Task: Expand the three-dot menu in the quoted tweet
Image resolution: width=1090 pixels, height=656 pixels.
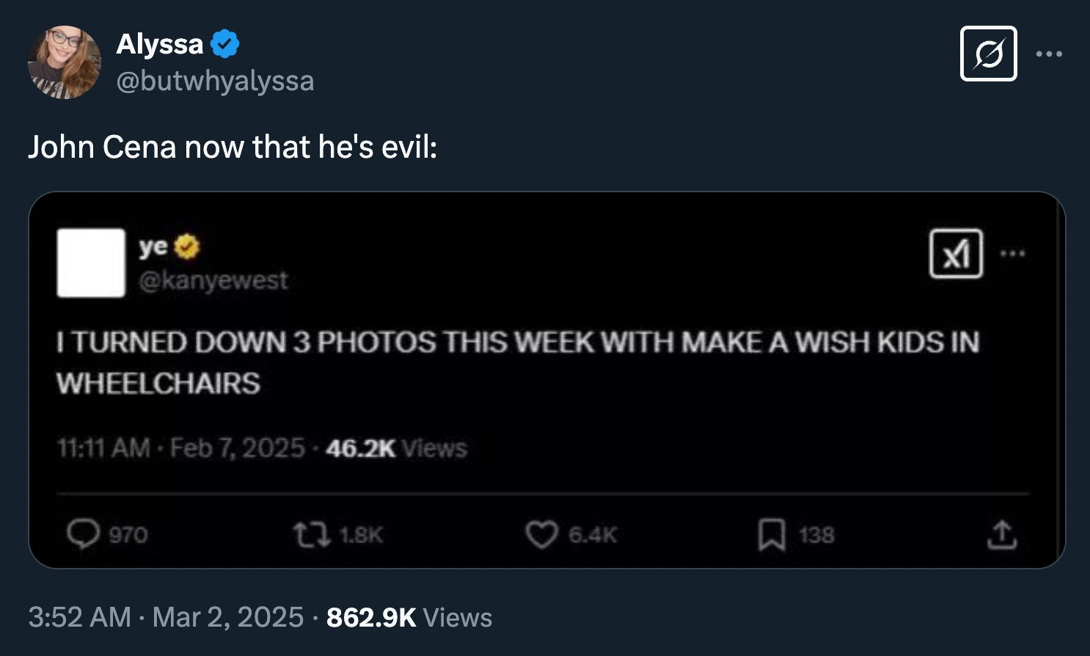Action: tap(1013, 254)
